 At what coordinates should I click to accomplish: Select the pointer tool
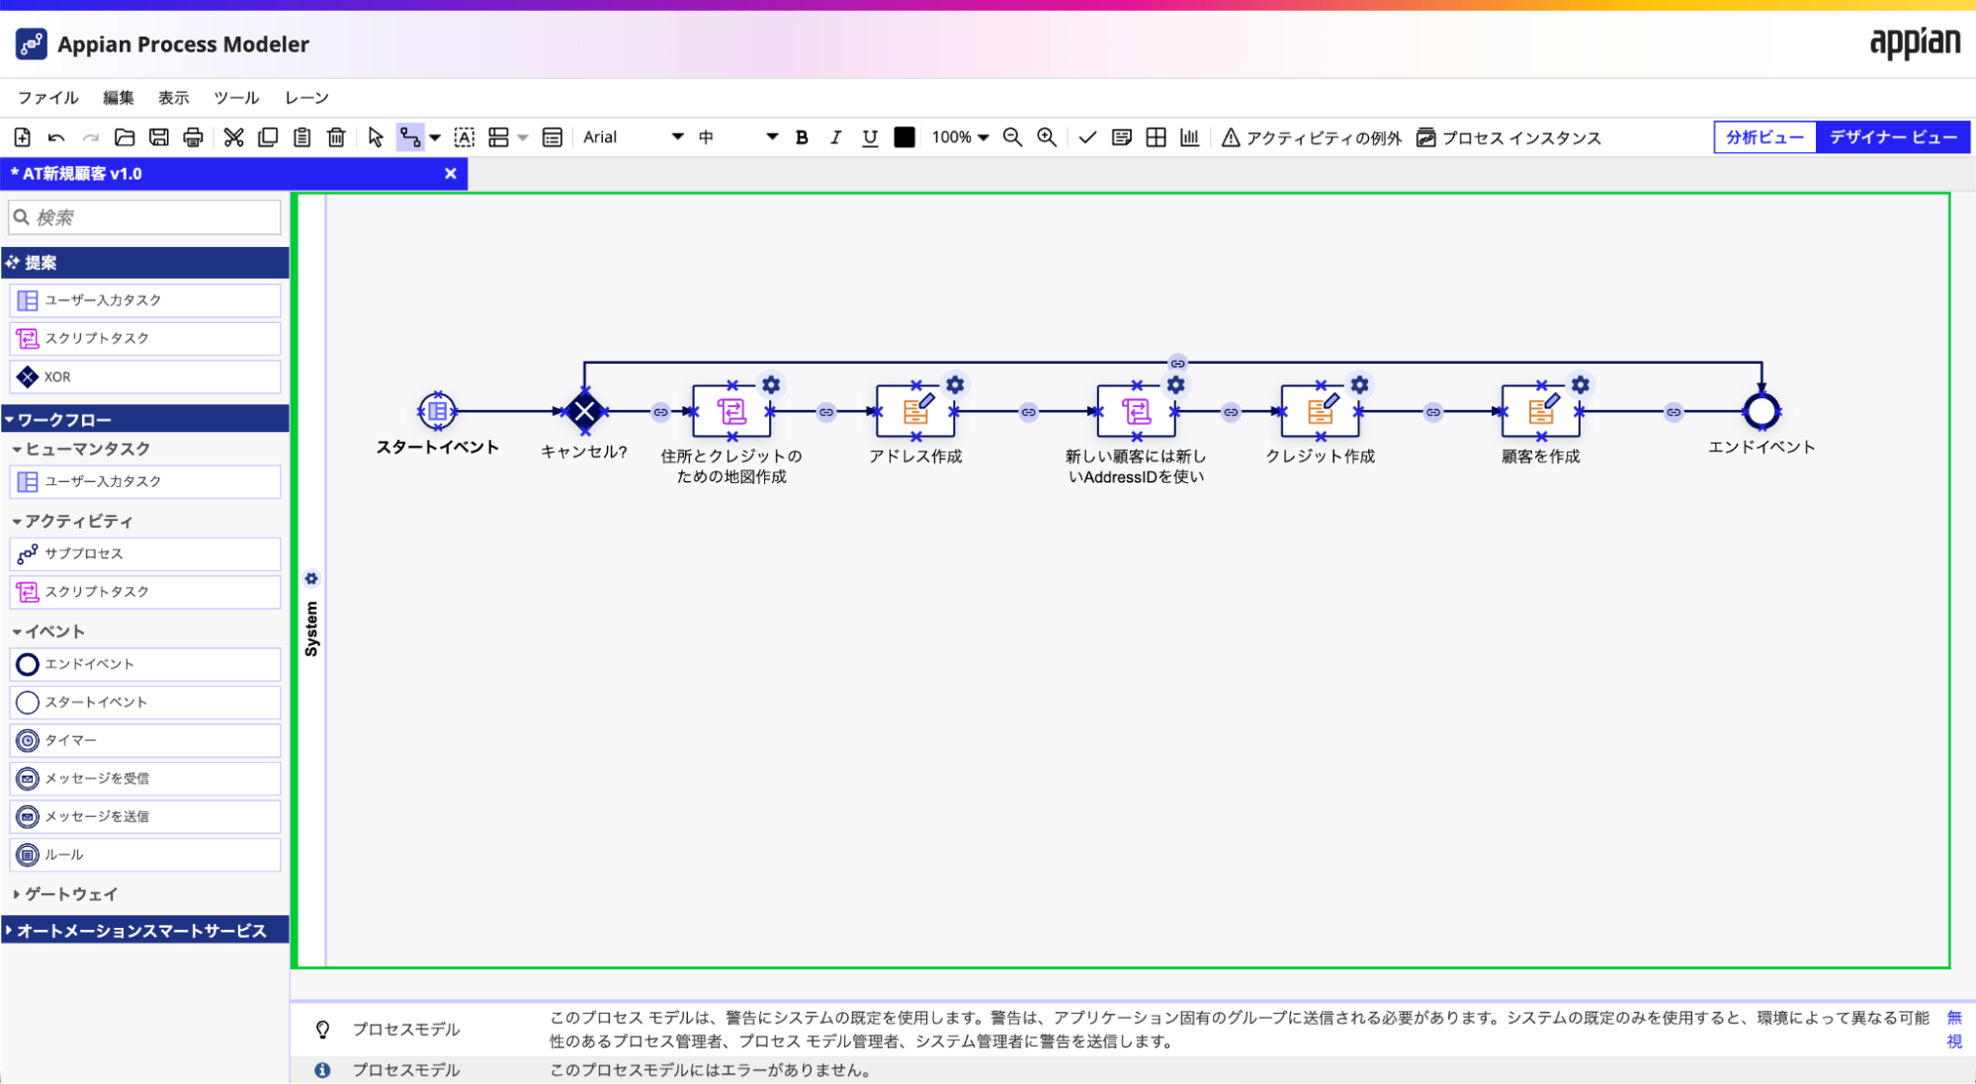(x=376, y=137)
